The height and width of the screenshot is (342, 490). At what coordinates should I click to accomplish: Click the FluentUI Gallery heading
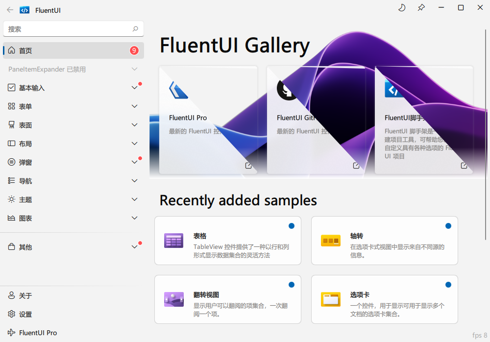click(235, 46)
